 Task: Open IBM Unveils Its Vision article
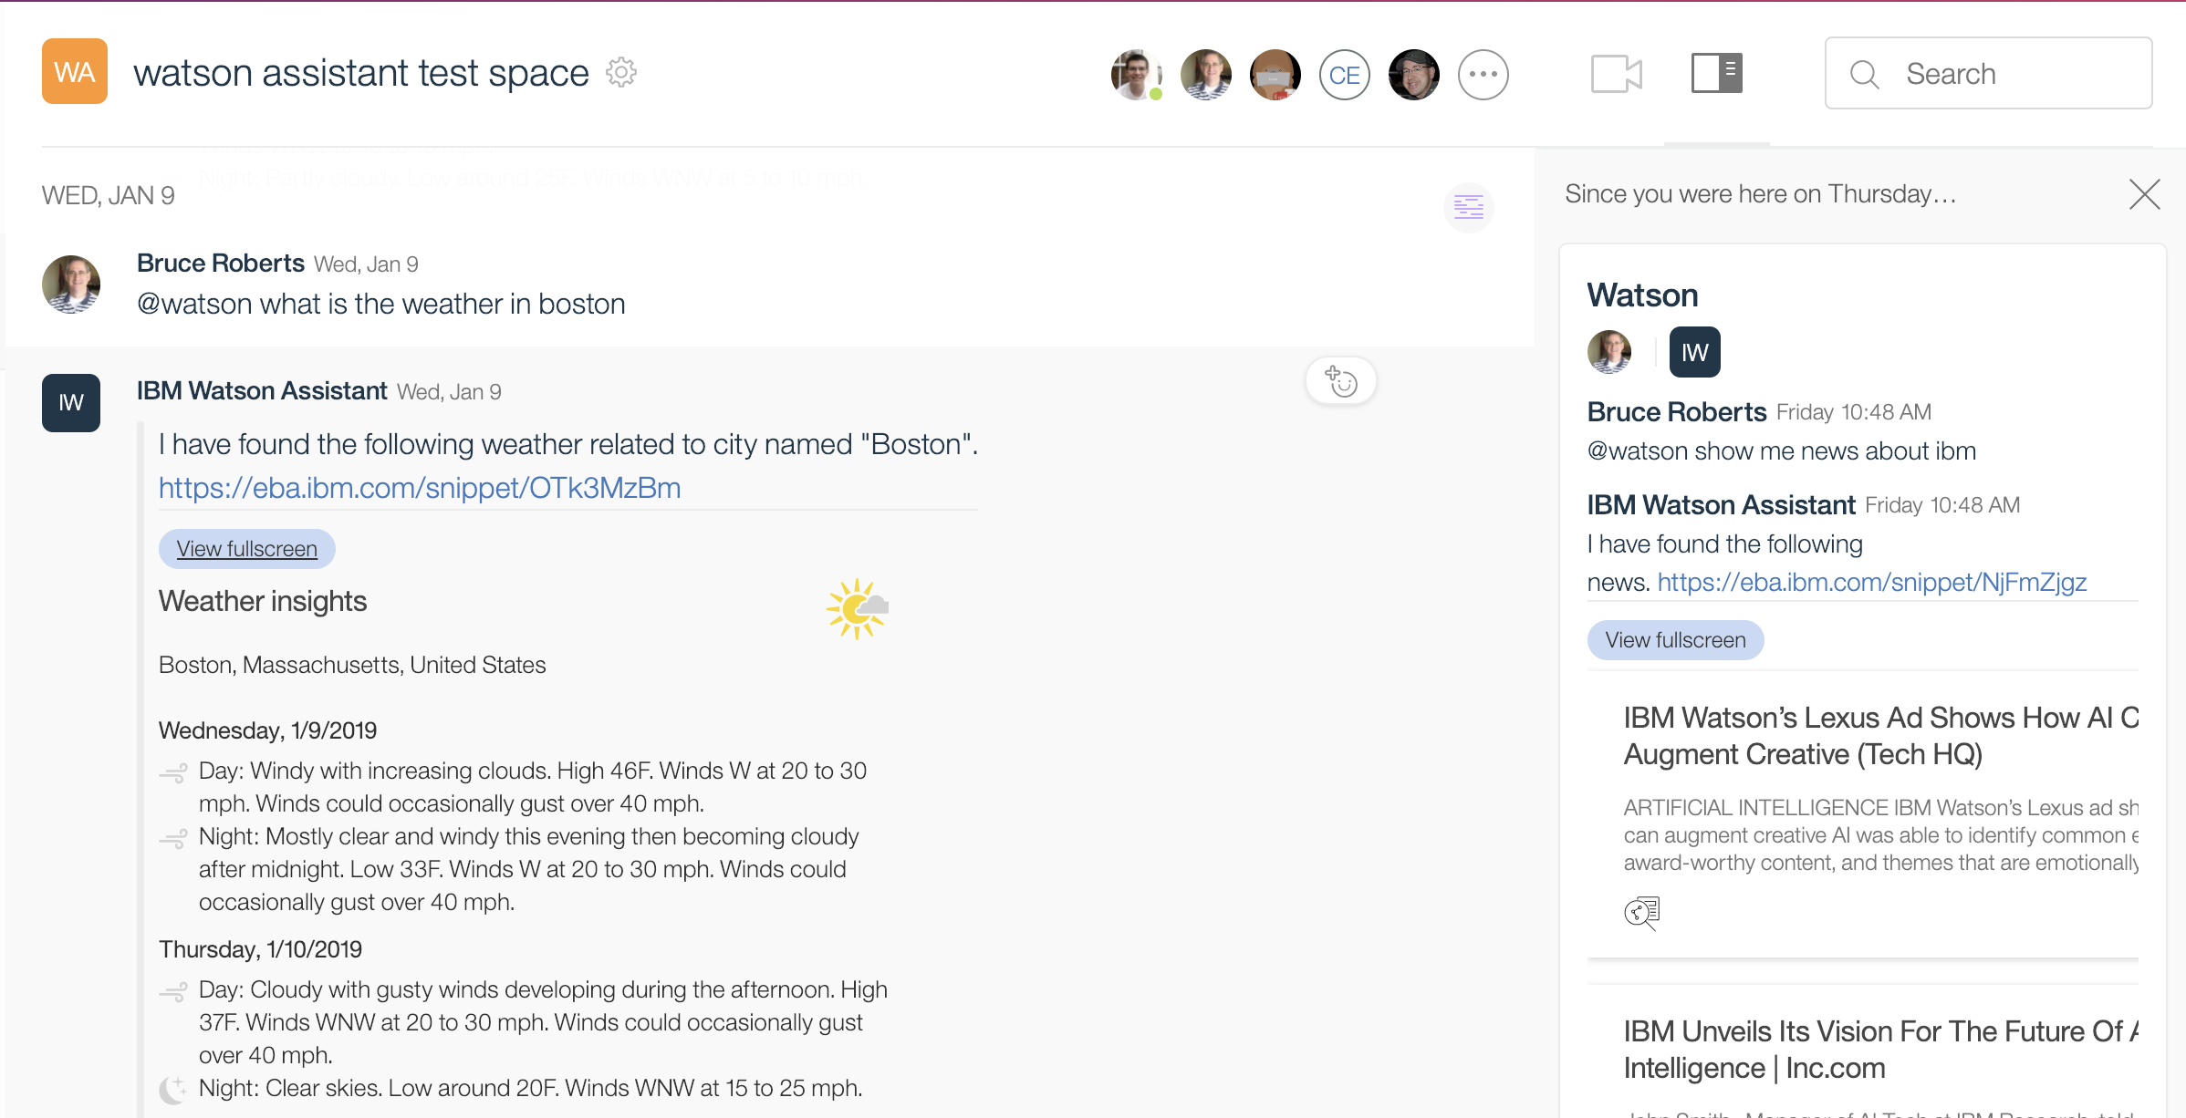pos(1880,1050)
